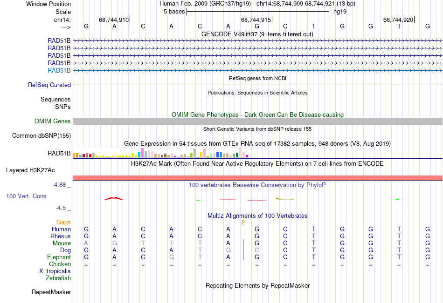Click the orange '2' gap count marker
Screen dimensions: 443x303
[x=243, y=222]
